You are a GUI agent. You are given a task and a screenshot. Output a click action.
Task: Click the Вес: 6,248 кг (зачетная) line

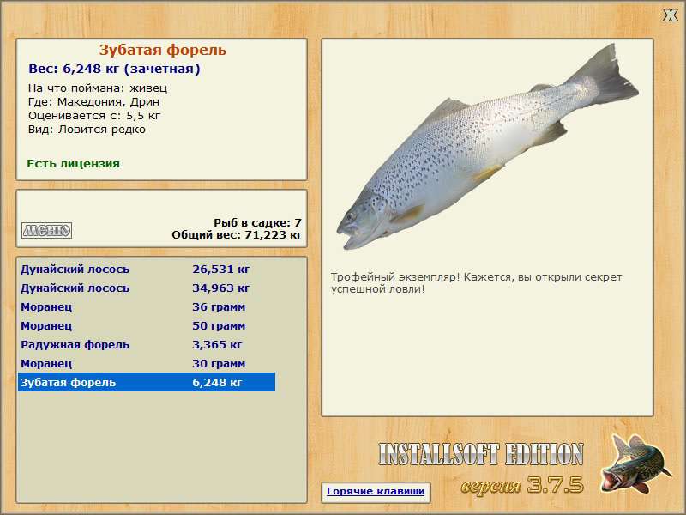click(114, 69)
